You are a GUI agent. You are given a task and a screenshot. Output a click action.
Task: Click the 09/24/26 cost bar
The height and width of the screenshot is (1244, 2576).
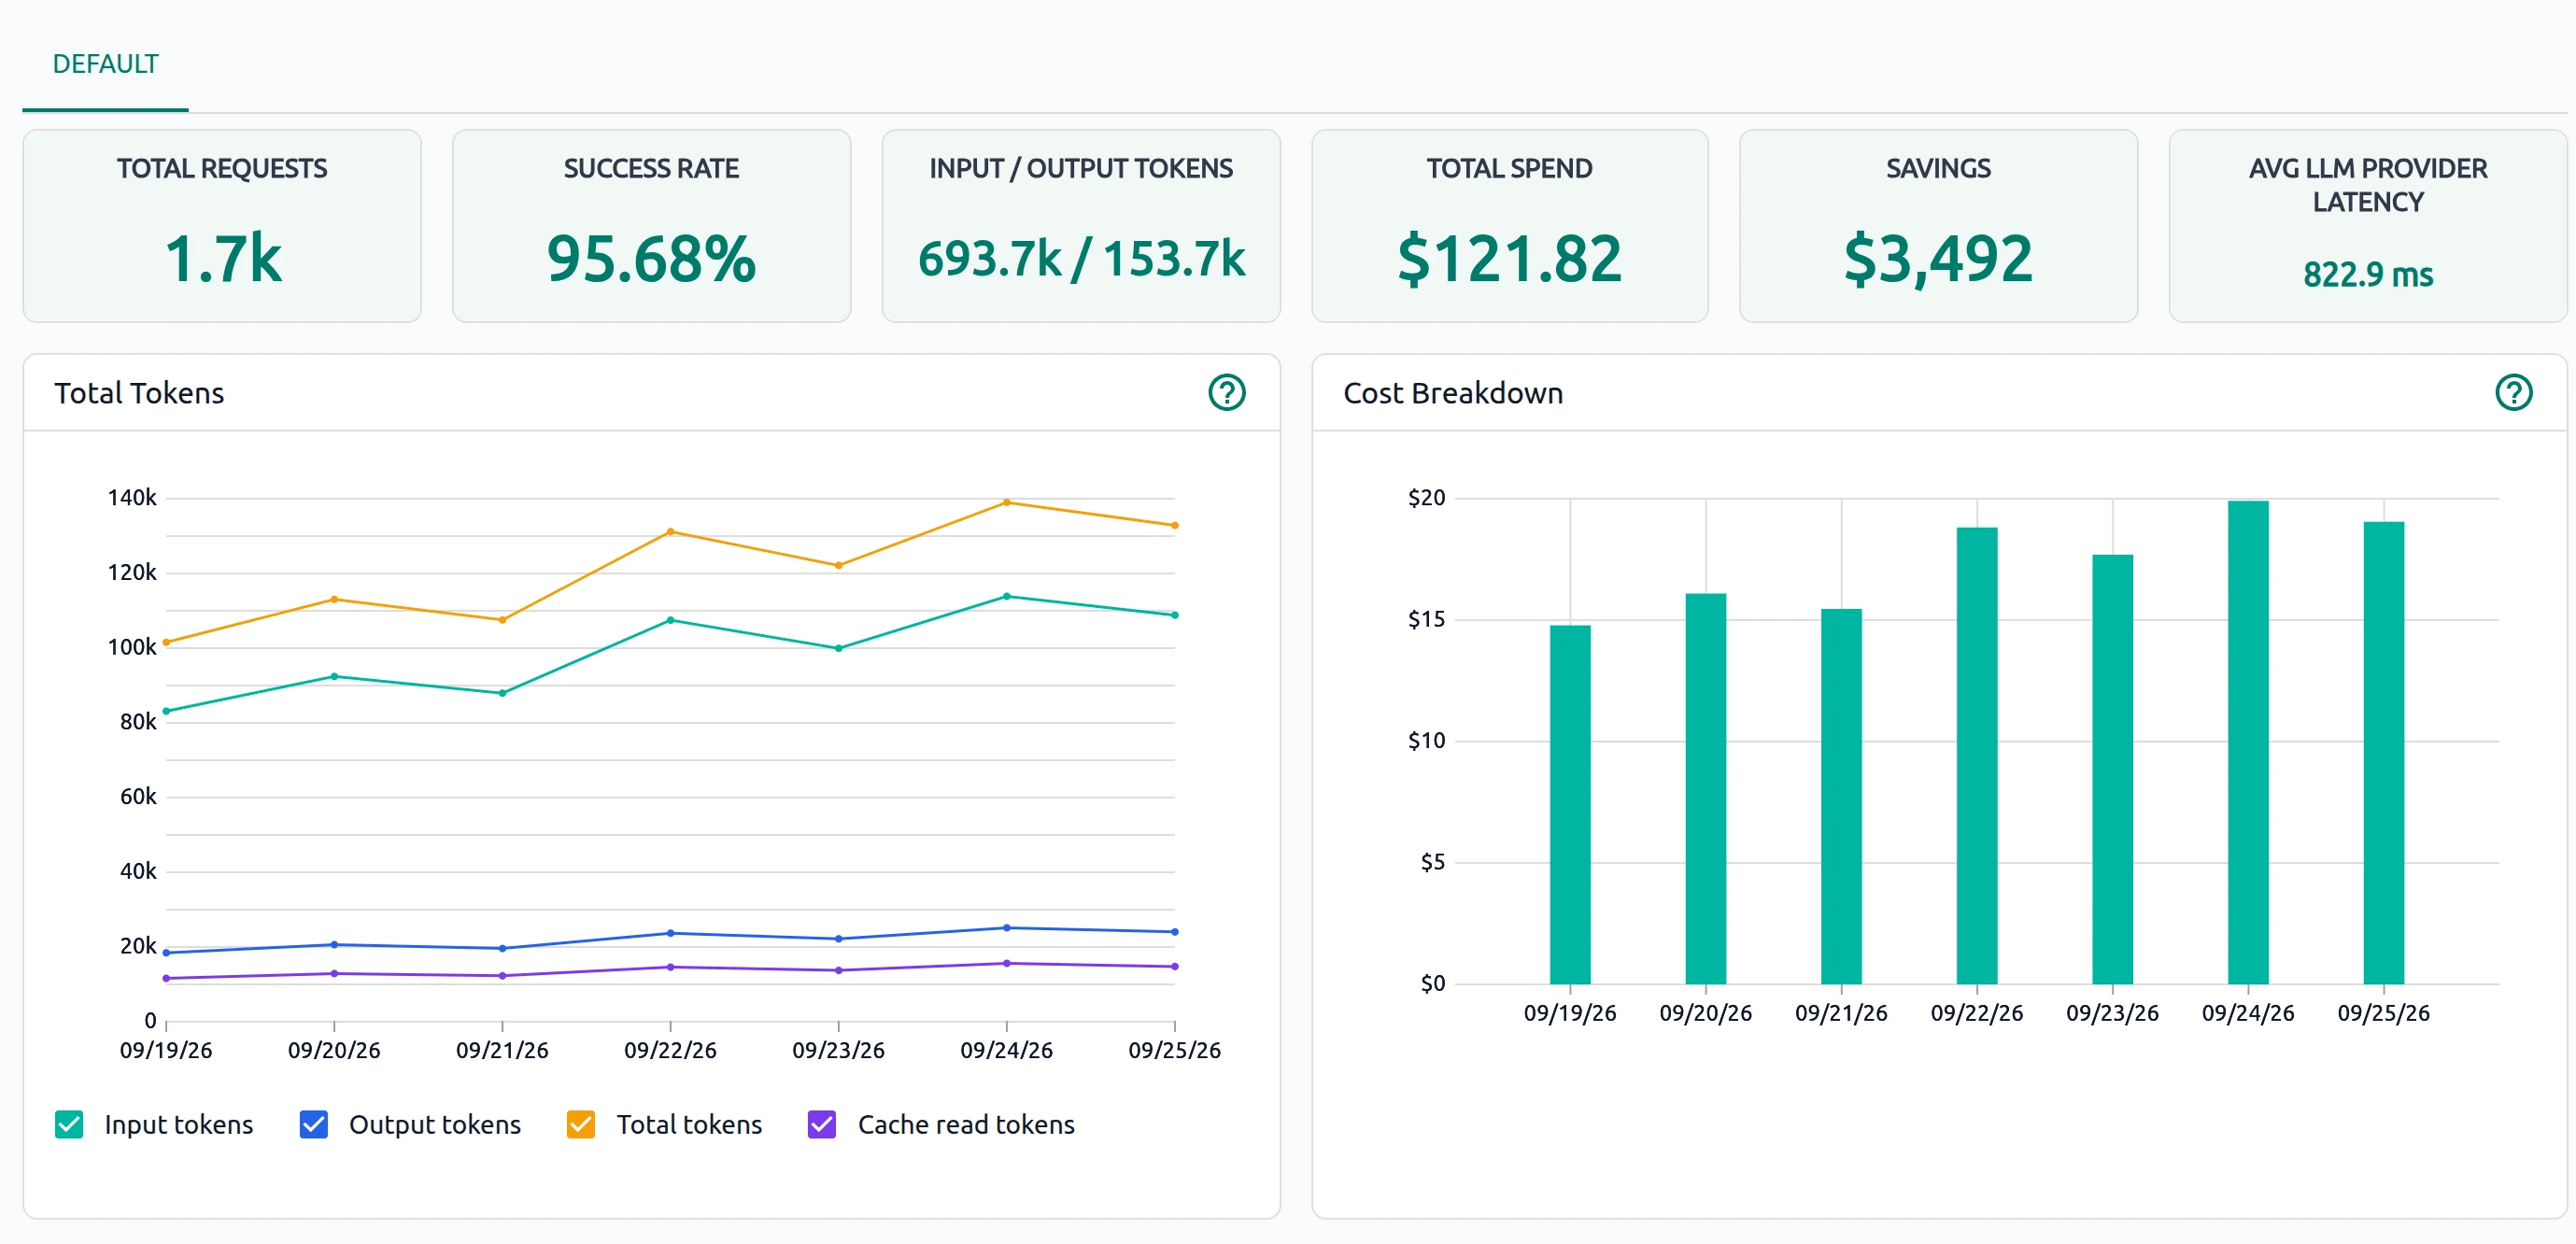(x=2248, y=743)
